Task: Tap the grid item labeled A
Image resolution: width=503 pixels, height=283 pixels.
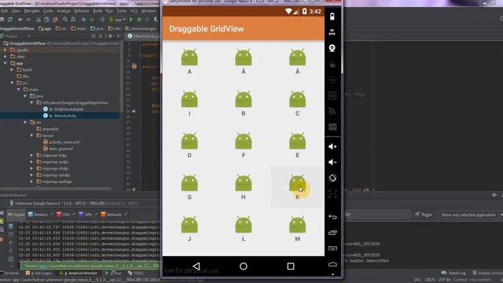Action: point(189,62)
